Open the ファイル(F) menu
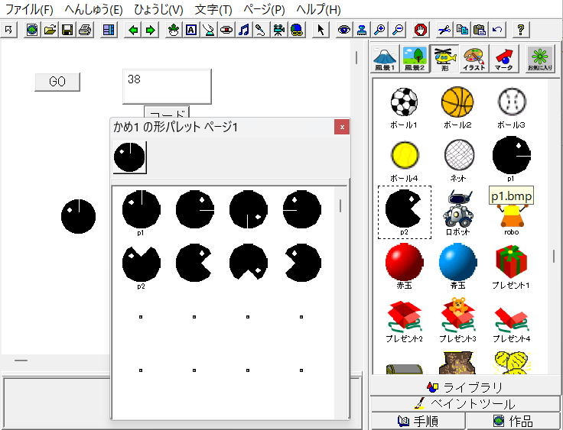The height and width of the screenshot is (430, 563). [x=29, y=9]
